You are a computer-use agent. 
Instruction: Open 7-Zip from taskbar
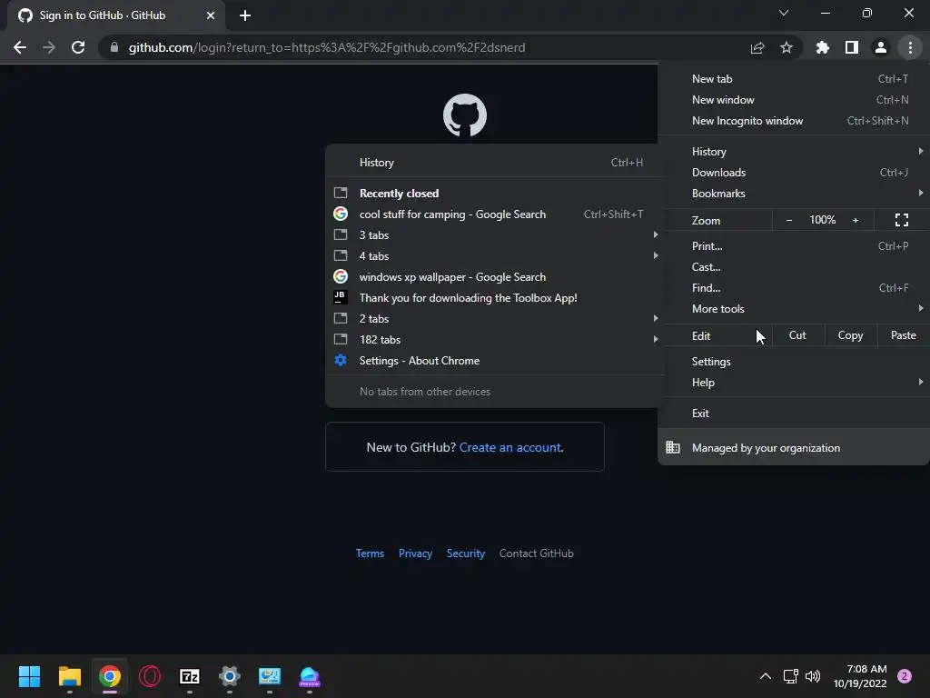coord(189,676)
